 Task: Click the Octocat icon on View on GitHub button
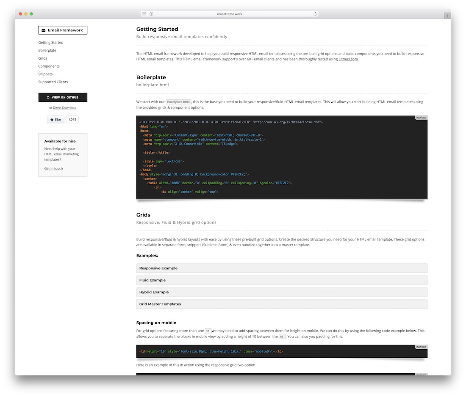pos(48,97)
